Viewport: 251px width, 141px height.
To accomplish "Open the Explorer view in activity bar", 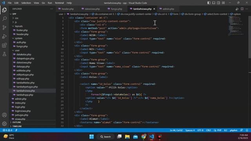I will coord(4,10).
